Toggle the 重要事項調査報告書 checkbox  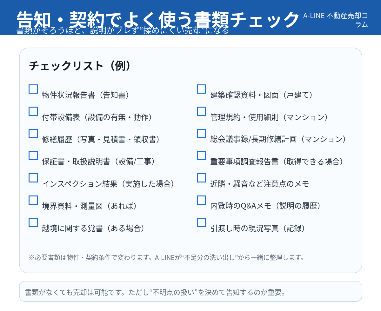pyautogui.click(x=201, y=155)
